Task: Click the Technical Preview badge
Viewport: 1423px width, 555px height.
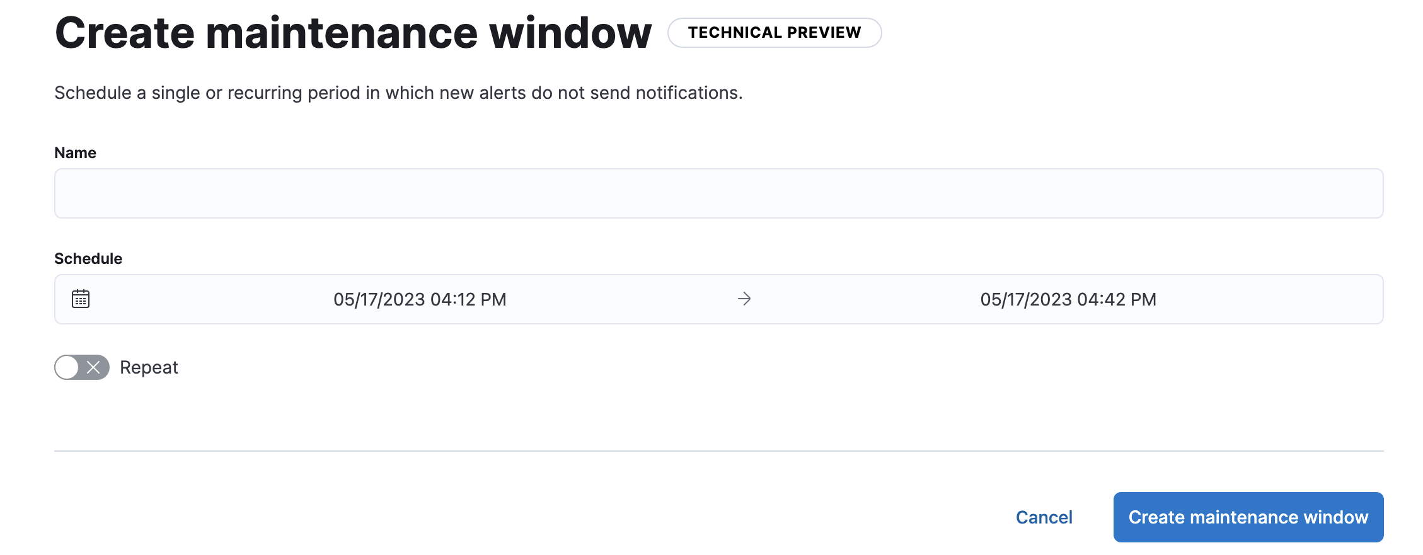Action: (x=774, y=33)
